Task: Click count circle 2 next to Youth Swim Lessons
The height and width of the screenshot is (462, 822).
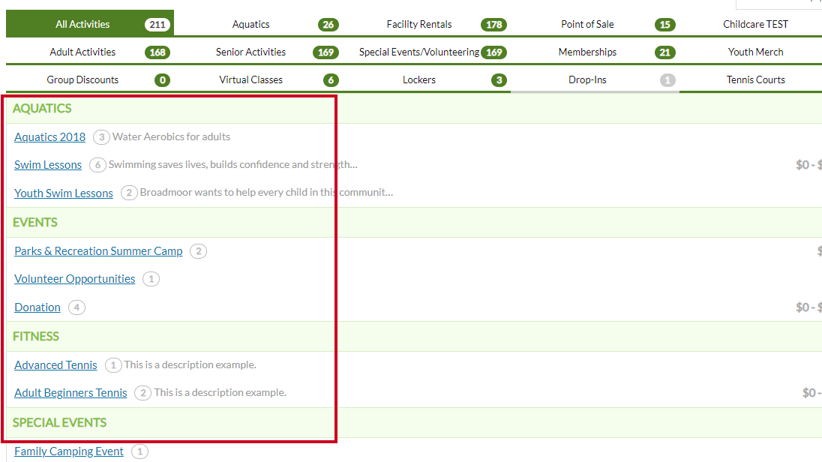Action: click(x=129, y=193)
